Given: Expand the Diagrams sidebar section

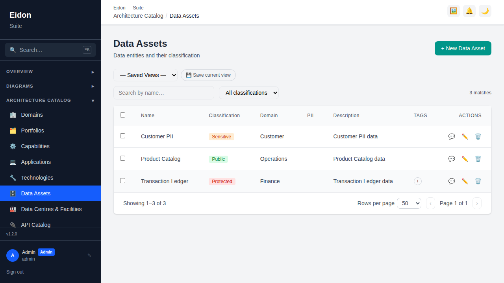Looking at the screenshot, I should click(x=50, y=86).
